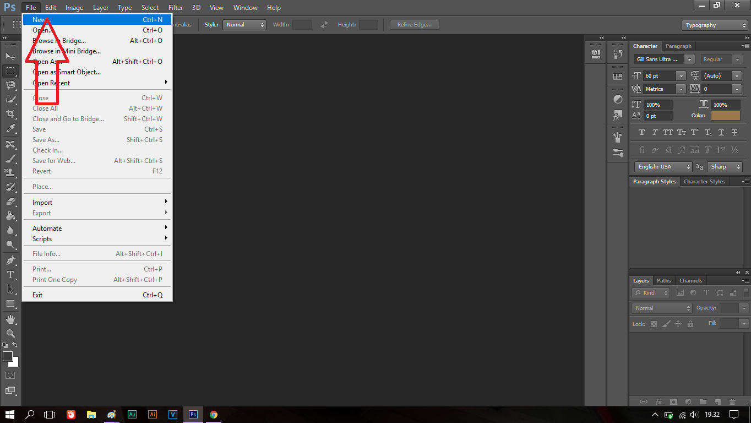
Task: Select the Hand tool
Action: tap(10, 319)
